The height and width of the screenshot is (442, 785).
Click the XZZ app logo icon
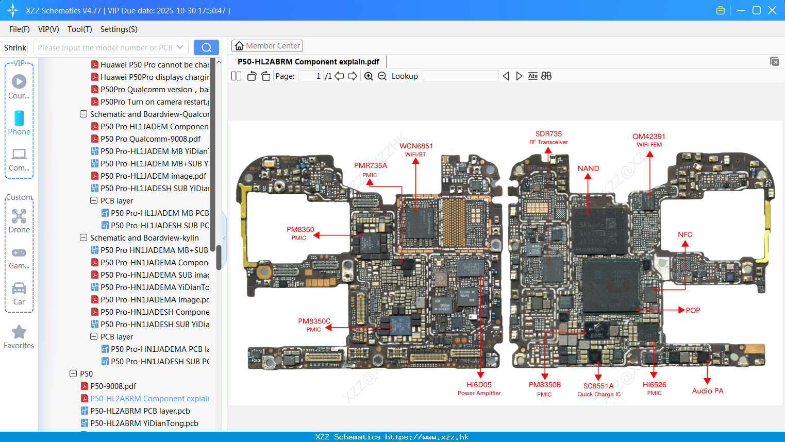click(x=13, y=10)
